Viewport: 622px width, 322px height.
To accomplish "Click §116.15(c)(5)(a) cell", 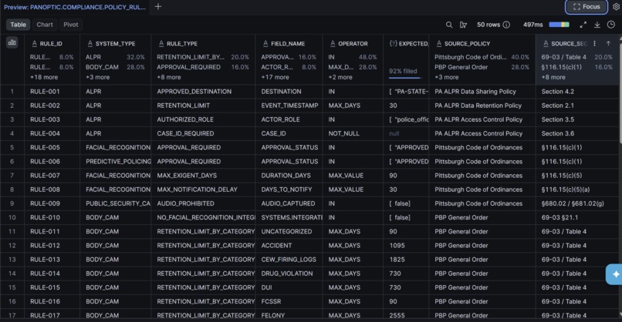I will (576, 190).
